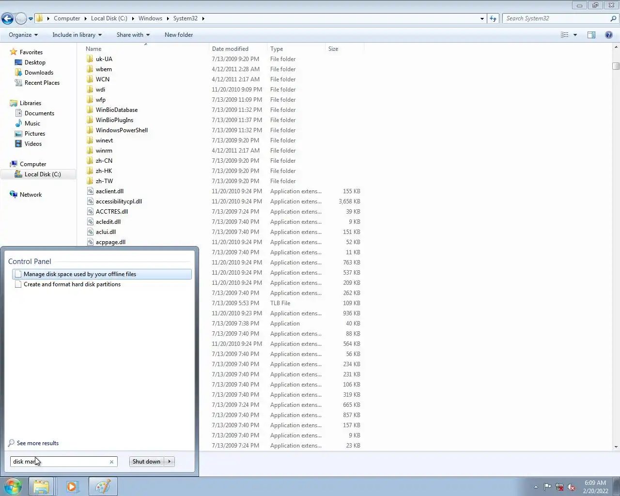Sort by the Type column header

(x=277, y=49)
